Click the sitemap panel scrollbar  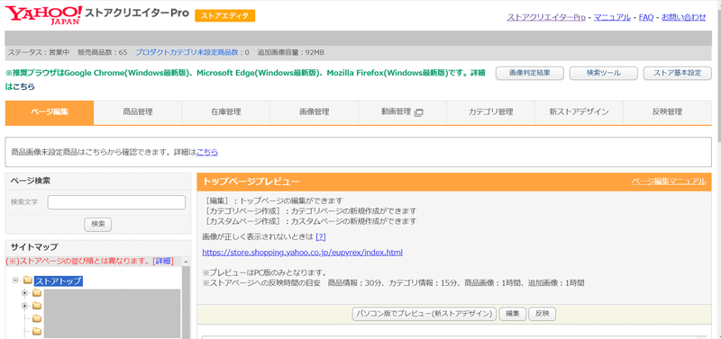tap(187, 303)
